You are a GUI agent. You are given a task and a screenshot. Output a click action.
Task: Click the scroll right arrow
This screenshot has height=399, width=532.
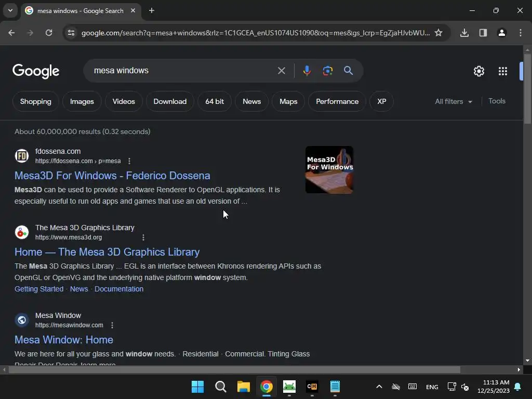pyautogui.click(x=519, y=369)
